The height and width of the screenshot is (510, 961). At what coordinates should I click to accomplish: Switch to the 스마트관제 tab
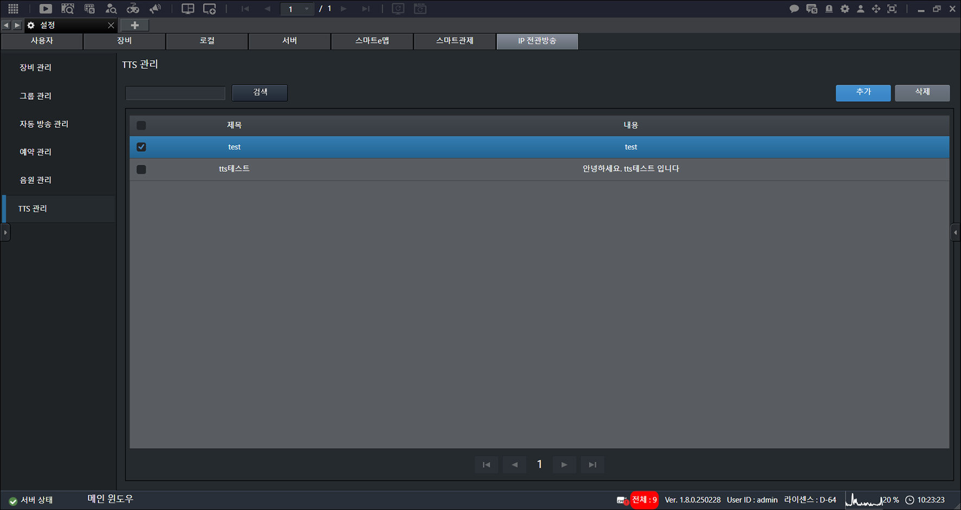(454, 41)
